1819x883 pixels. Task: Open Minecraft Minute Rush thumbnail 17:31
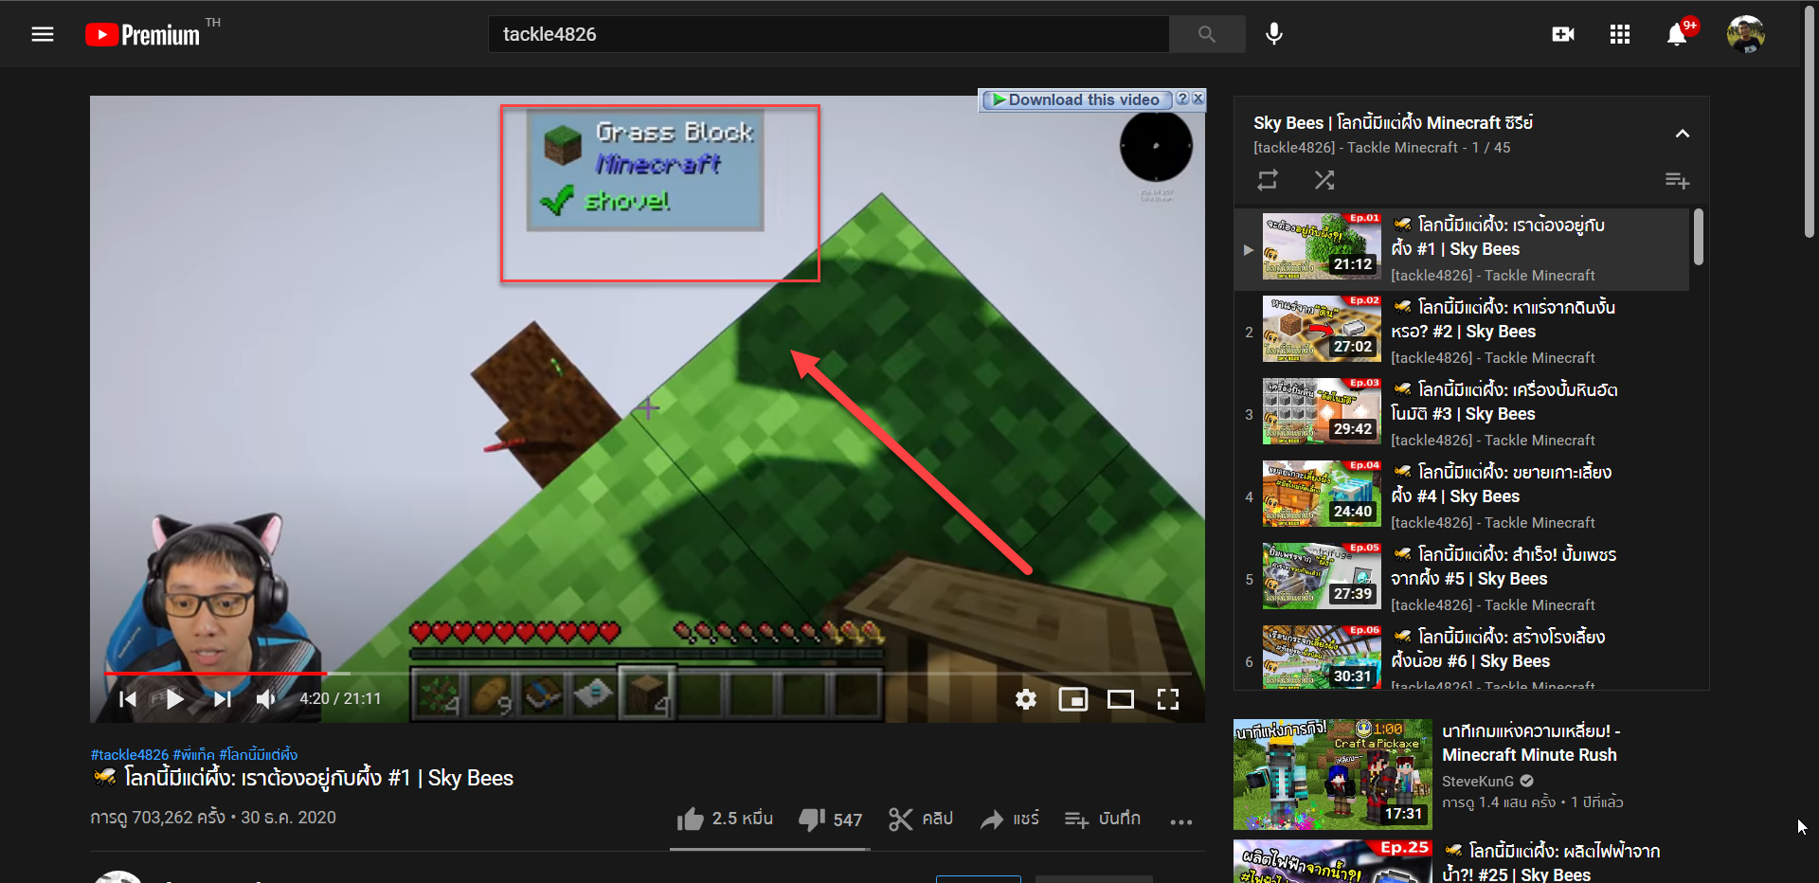[1332, 773]
